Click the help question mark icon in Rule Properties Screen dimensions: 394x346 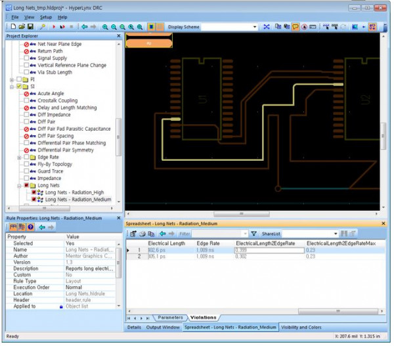pyautogui.click(x=31, y=227)
